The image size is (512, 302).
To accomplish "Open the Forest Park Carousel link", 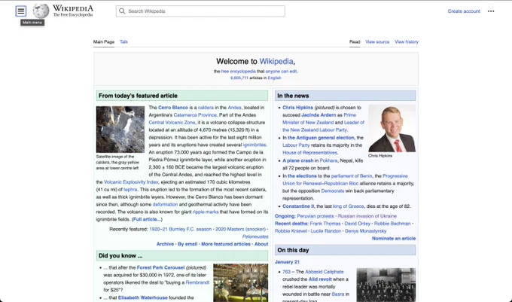I will [160, 267].
